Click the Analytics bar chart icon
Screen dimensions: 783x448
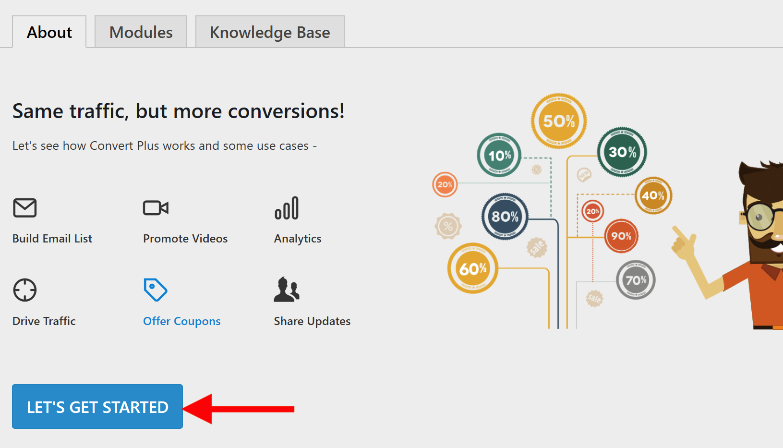287,207
